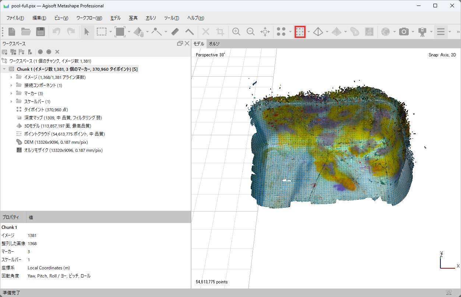
Task: Float the ワークスペース panel
Action: click(180, 43)
